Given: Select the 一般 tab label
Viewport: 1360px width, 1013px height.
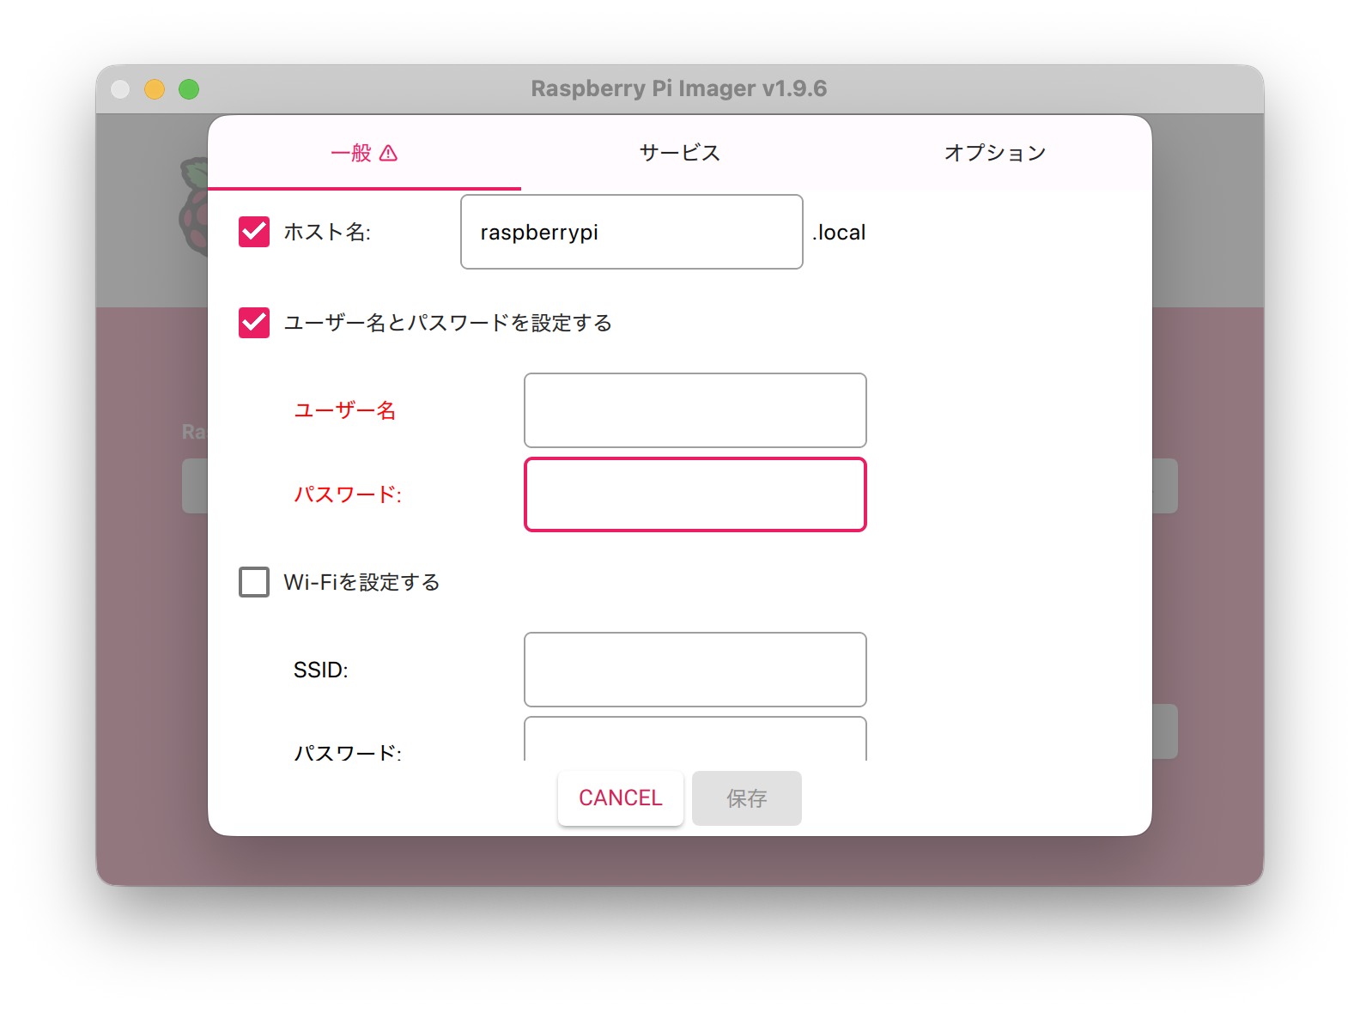Looking at the screenshot, I should point(351,153).
